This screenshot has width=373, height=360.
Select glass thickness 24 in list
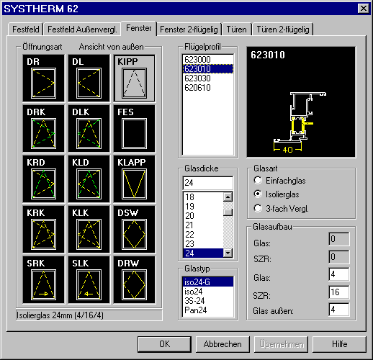(x=203, y=253)
